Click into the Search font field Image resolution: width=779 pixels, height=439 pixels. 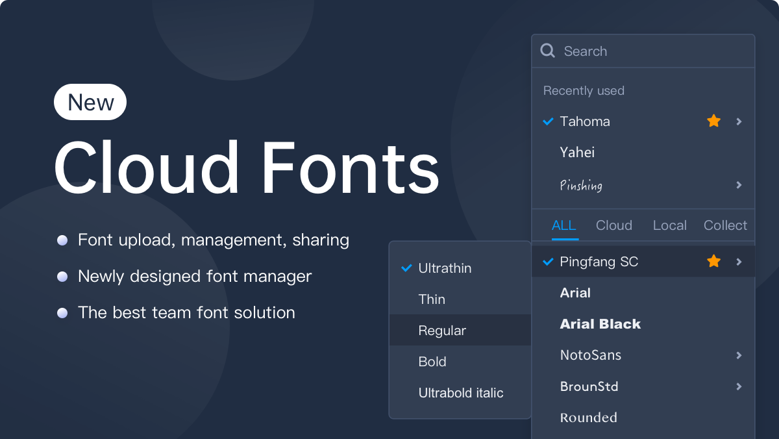649,51
